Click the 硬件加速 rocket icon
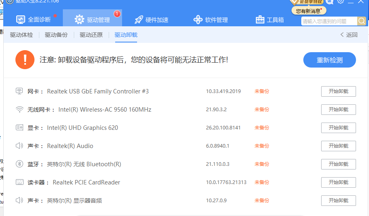The height and width of the screenshot is (216, 369). tap(139, 20)
